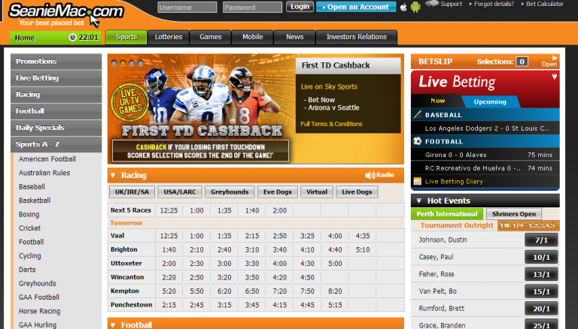Click the Open an Account button
Image resolution: width=578 pixels, height=329 pixels.
click(x=356, y=7)
